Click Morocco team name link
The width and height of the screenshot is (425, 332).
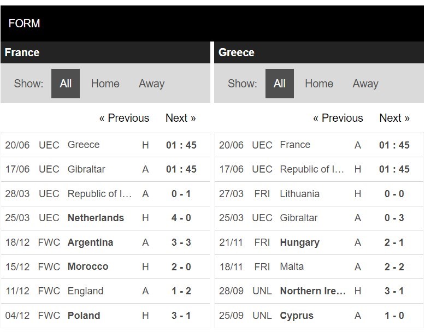88,266
